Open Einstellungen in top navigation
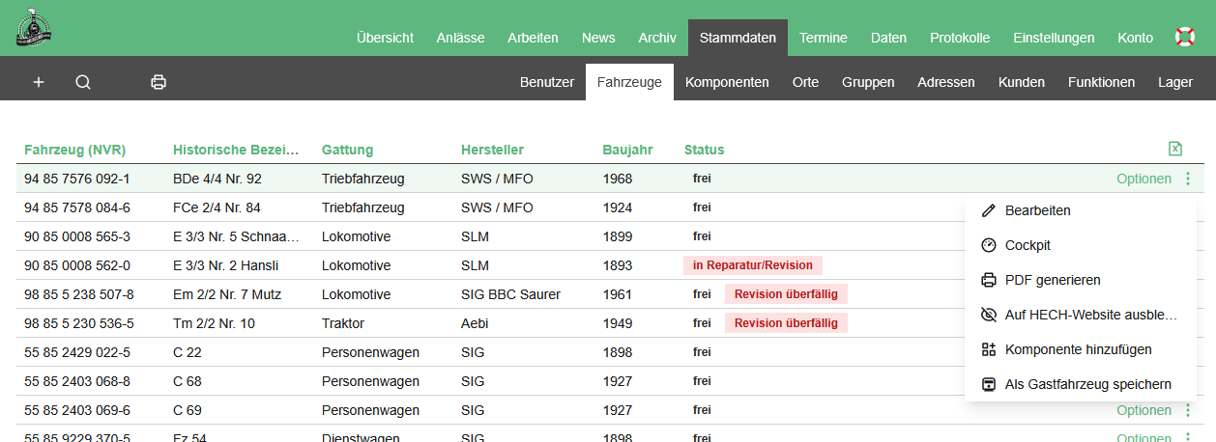Screen dimensions: 1216x442 pos(1054,38)
